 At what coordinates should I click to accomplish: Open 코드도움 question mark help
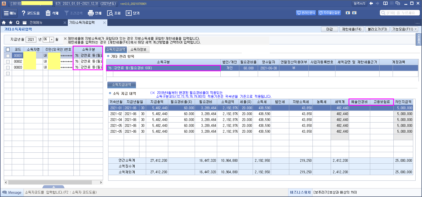(24, 13)
